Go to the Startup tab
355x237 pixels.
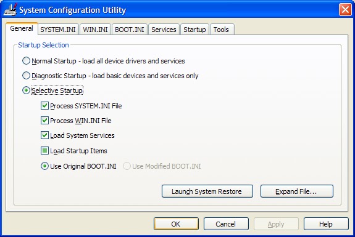click(194, 30)
